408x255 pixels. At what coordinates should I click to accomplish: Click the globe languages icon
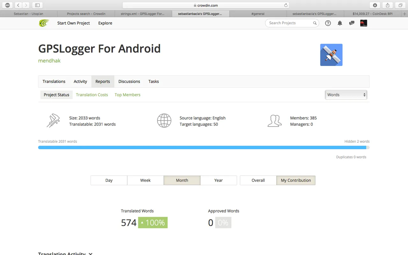[x=164, y=121]
